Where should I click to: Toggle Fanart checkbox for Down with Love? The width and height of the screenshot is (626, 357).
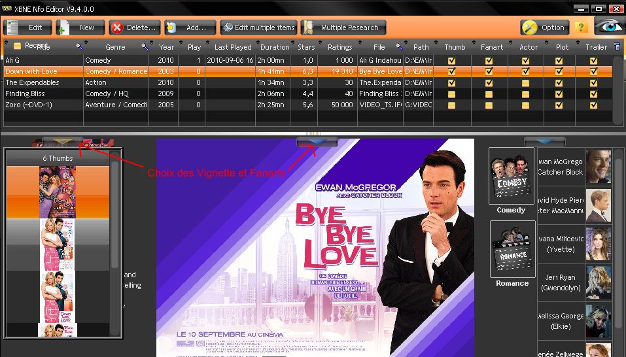[x=489, y=71]
